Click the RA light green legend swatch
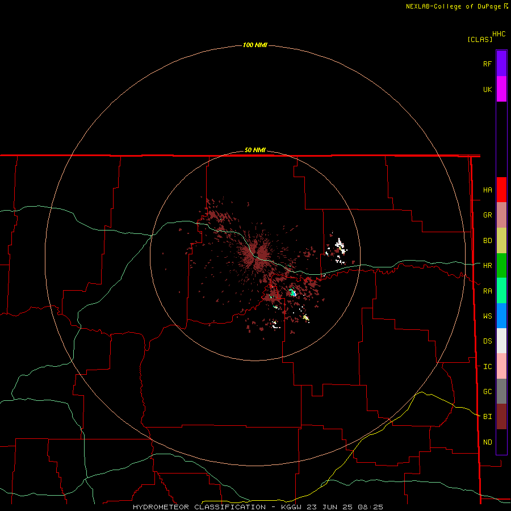Screen dimensions: 511x511 point(501,291)
